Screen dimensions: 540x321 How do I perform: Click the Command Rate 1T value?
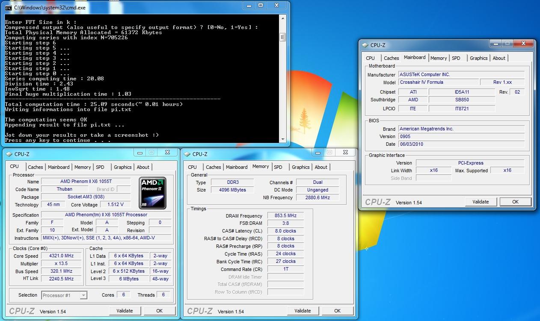pyautogui.click(x=285, y=269)
